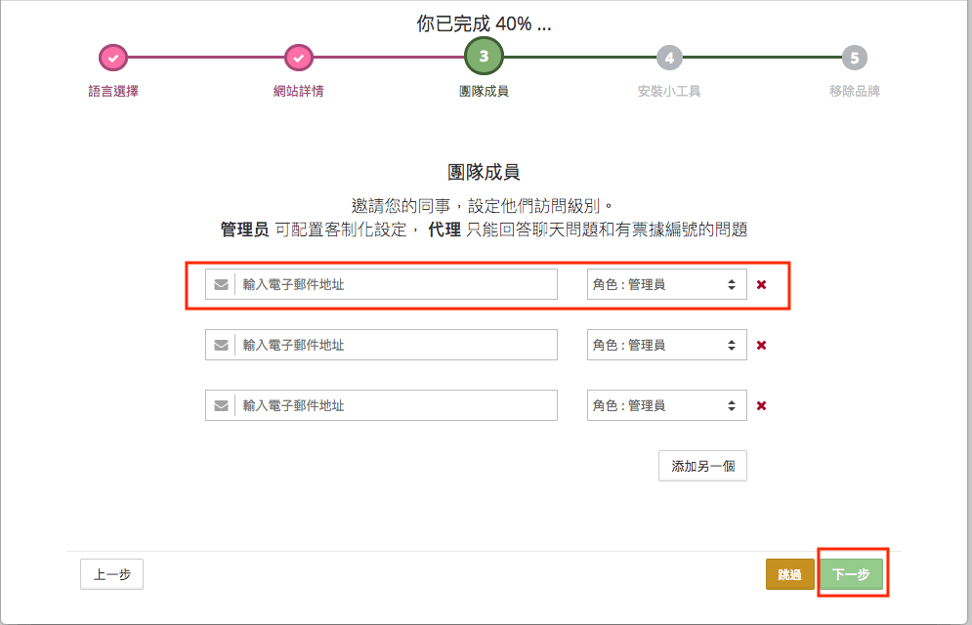Click envelope icon in first email row
972x625 pixels.
point(222,285)
